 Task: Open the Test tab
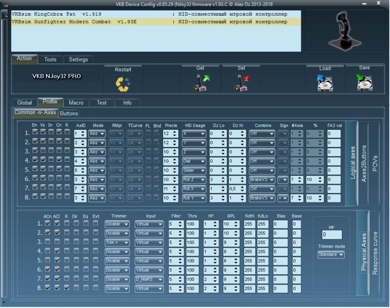click(x=102, y=103)
